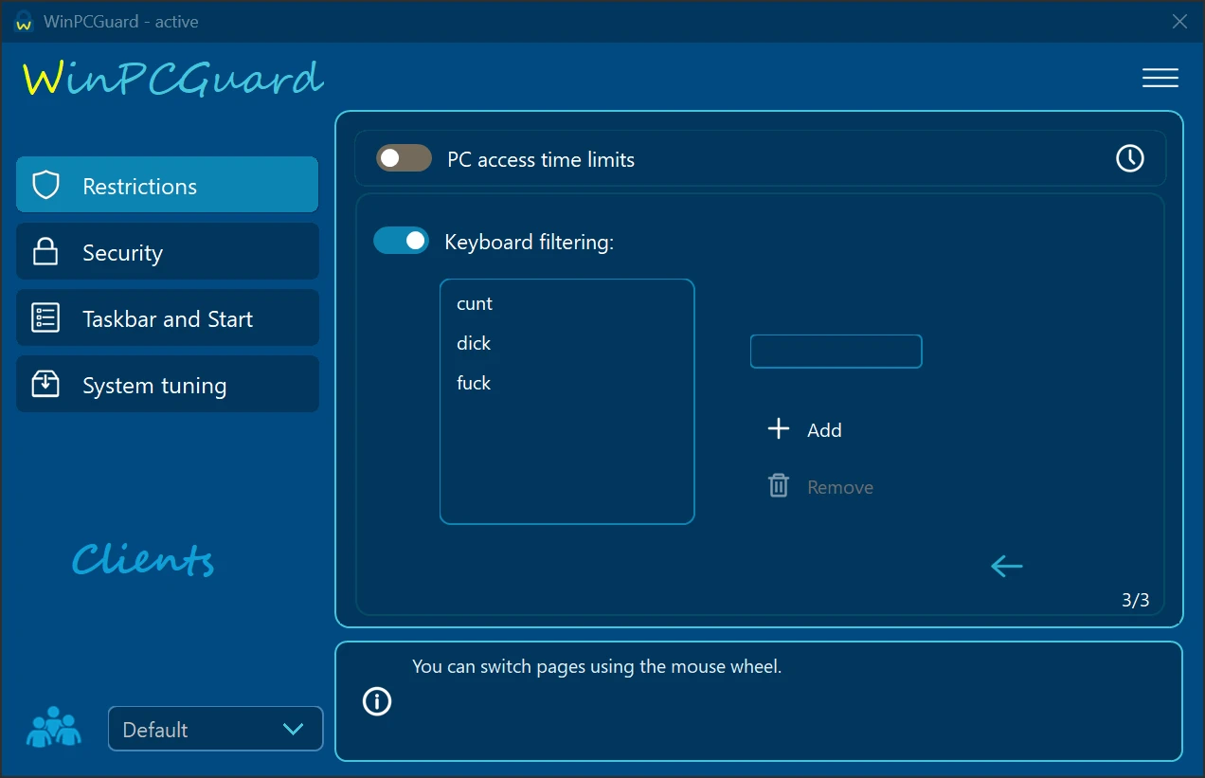Click the WinPCGuard icon in the title bar
Viewport: 1205px width, 778px height.
click(25, 22)
